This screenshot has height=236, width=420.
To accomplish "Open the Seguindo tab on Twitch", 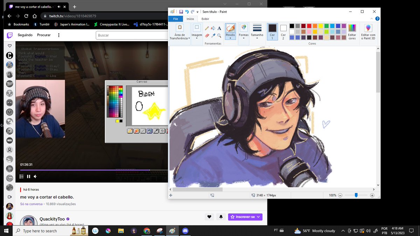I will click(x=25, y=35).
